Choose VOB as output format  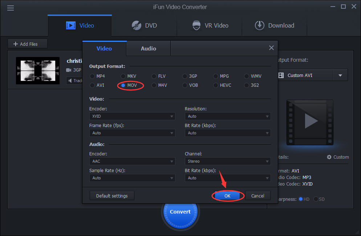[190, 85]
